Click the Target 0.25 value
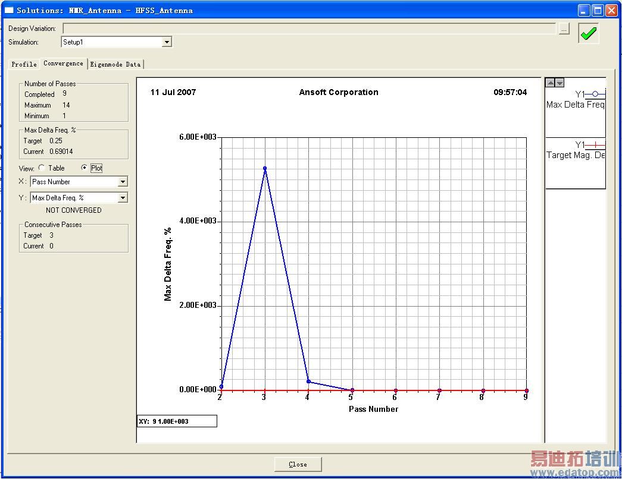 pyautogui.click(x=56, y=141)
